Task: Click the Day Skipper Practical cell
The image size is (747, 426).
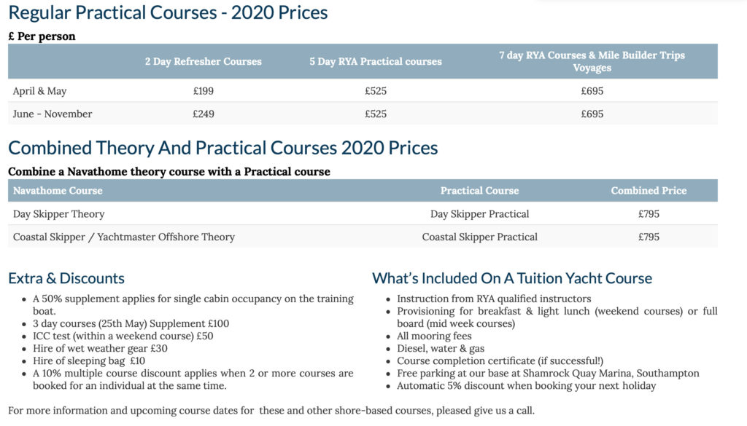Action: pyautogui.click(x=480, y=214)
